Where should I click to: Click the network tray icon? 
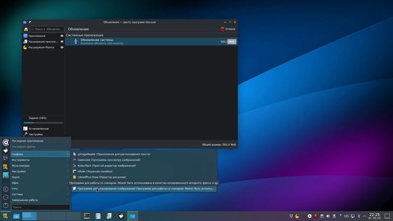click(352, 216)
